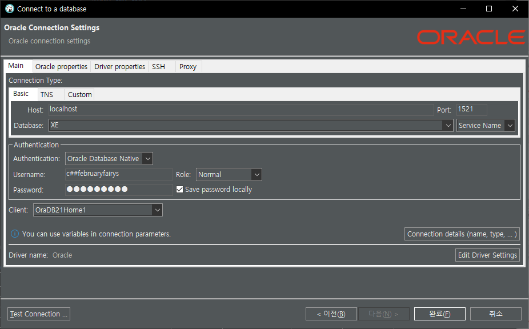
Task: Click 'Oracle Connection Settings' heading
Action: (51, 27)
